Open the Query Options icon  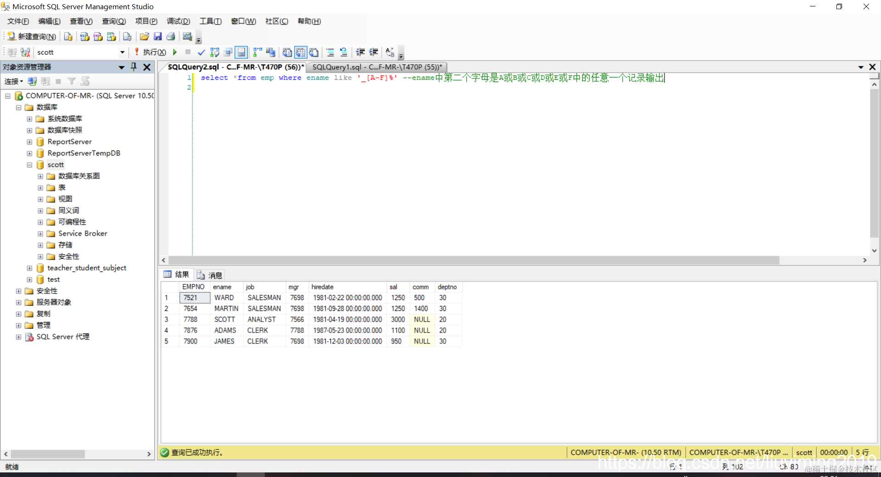pyautogui.click(x=228, y=52)
